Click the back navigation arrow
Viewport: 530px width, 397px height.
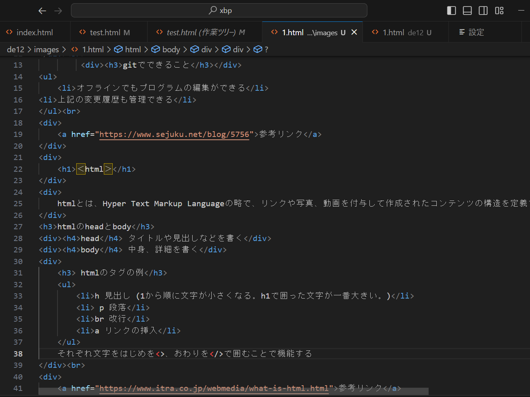coord(42,11)
